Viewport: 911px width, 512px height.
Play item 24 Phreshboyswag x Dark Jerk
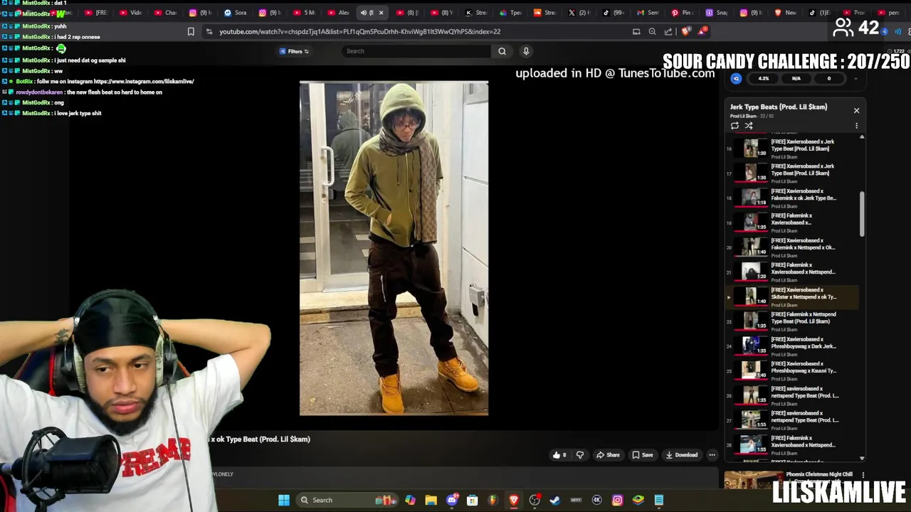click(x=791, y=346)
